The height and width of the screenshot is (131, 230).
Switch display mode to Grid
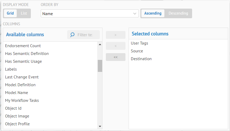(10, 13)
